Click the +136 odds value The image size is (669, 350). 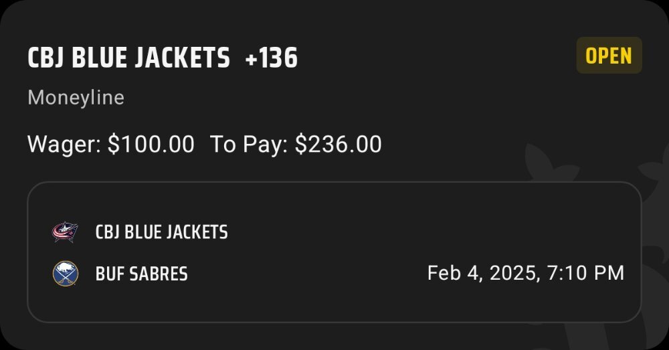point(272,58)
